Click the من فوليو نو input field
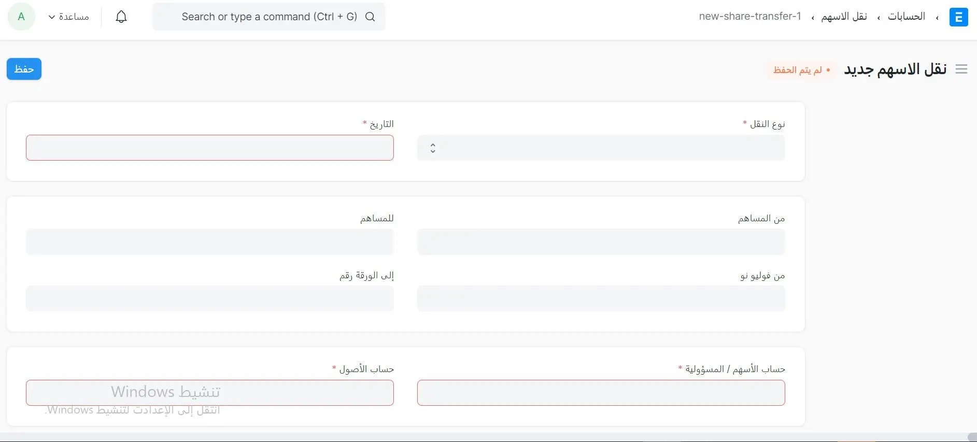Image resolution: width=977 pixels, height=442 pixels. 601,298
